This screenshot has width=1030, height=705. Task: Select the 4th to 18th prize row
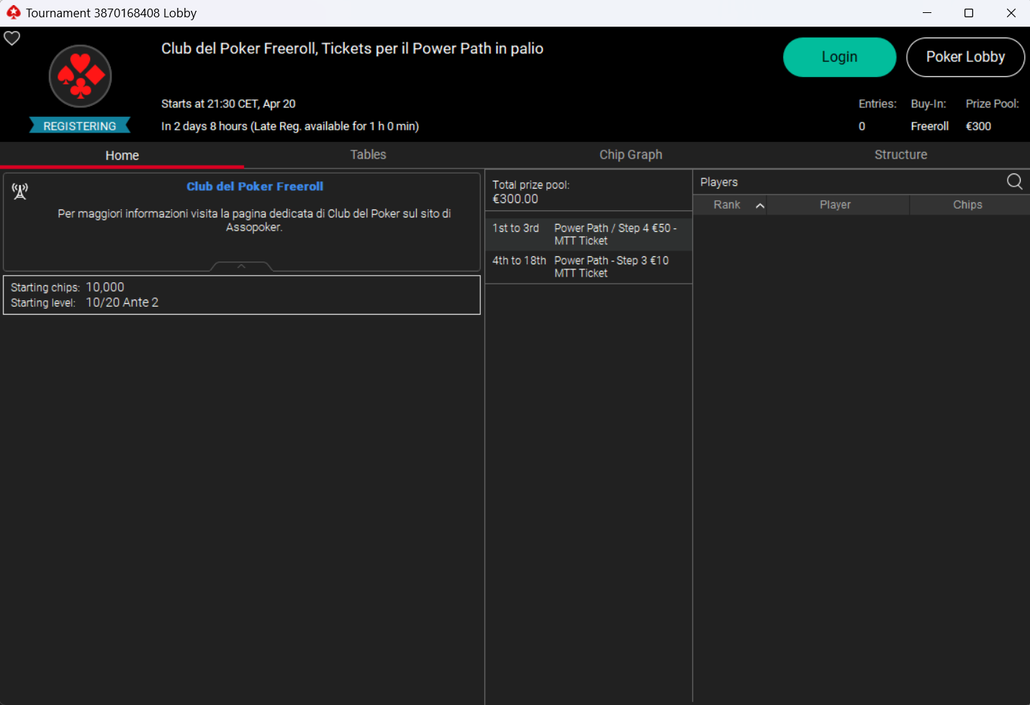click(589, 266)
